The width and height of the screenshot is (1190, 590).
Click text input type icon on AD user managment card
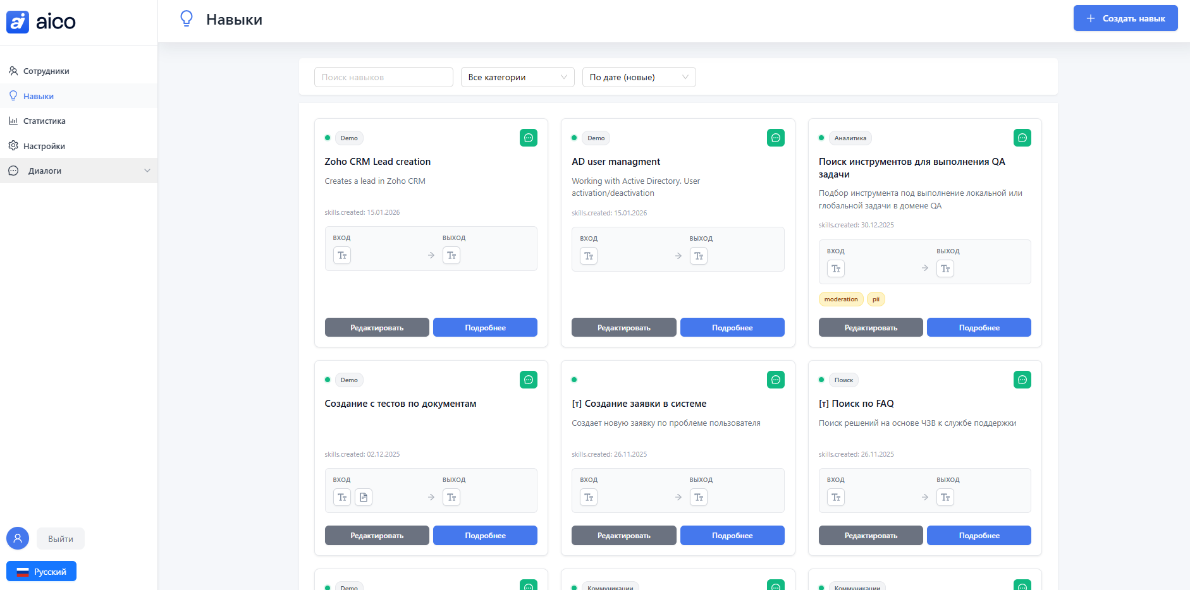pos(589,256)
